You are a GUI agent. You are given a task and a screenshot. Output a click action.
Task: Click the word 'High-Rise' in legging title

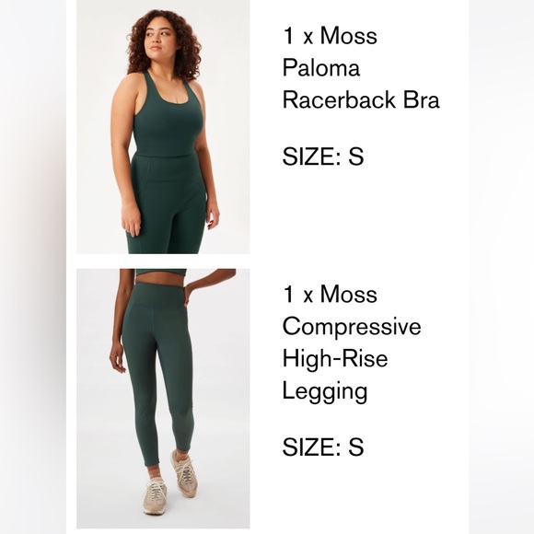[x=335, y=359]
